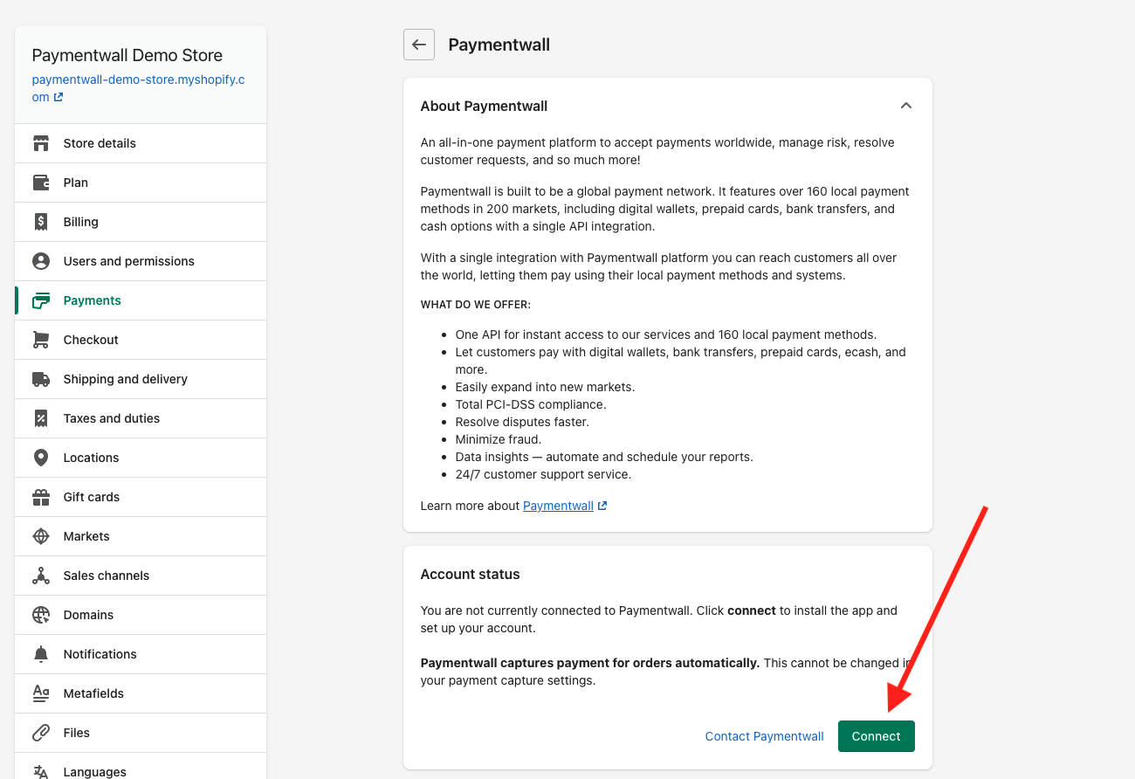Click the Paymentwall Demo Store name
Image resolution: width=1135 pixels, height=779 pixels.
click(127, 55)
